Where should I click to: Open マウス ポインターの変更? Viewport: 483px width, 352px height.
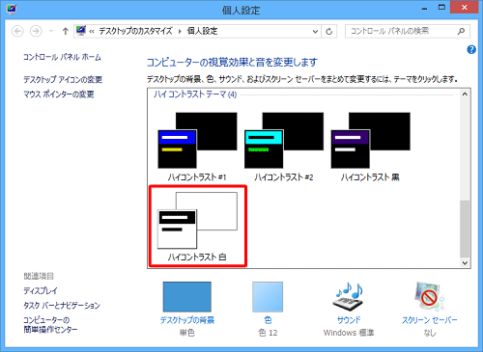(59, 95)
